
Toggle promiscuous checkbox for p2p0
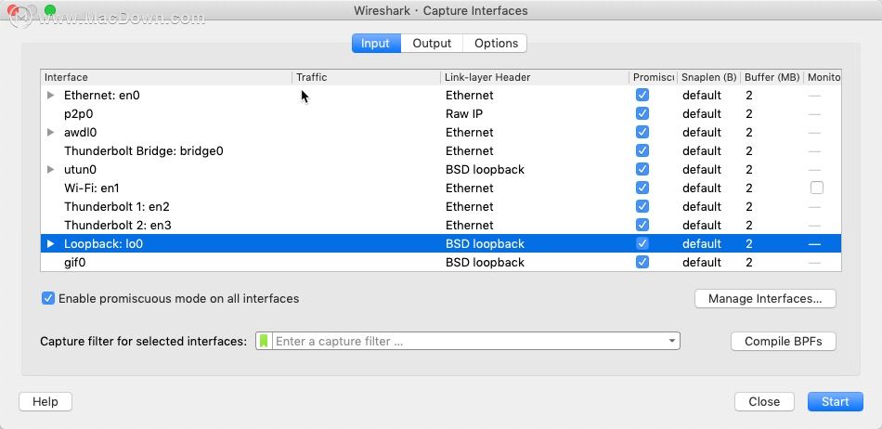tap(642, 113)
